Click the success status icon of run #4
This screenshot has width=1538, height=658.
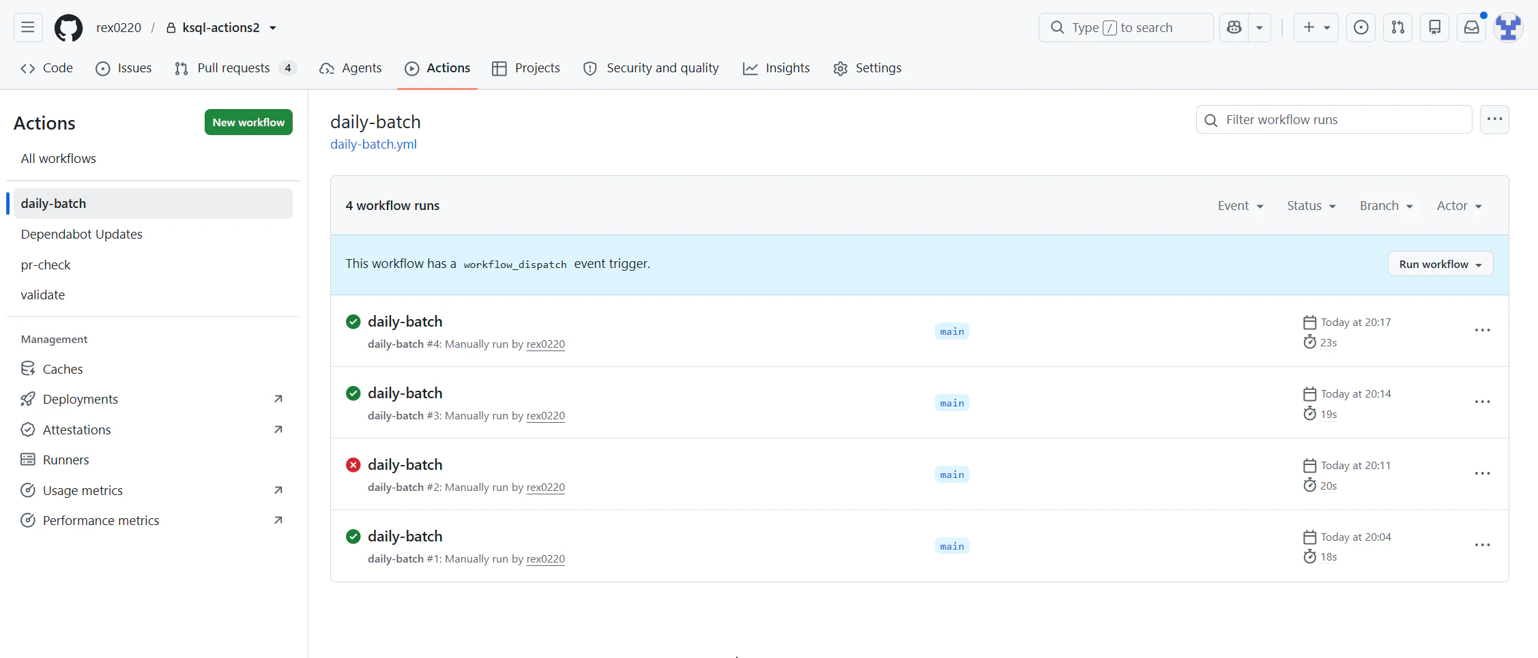tap(353, 322)
